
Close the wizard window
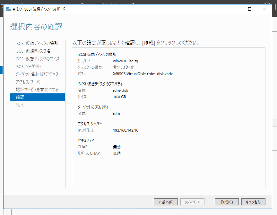coord(264,9)
